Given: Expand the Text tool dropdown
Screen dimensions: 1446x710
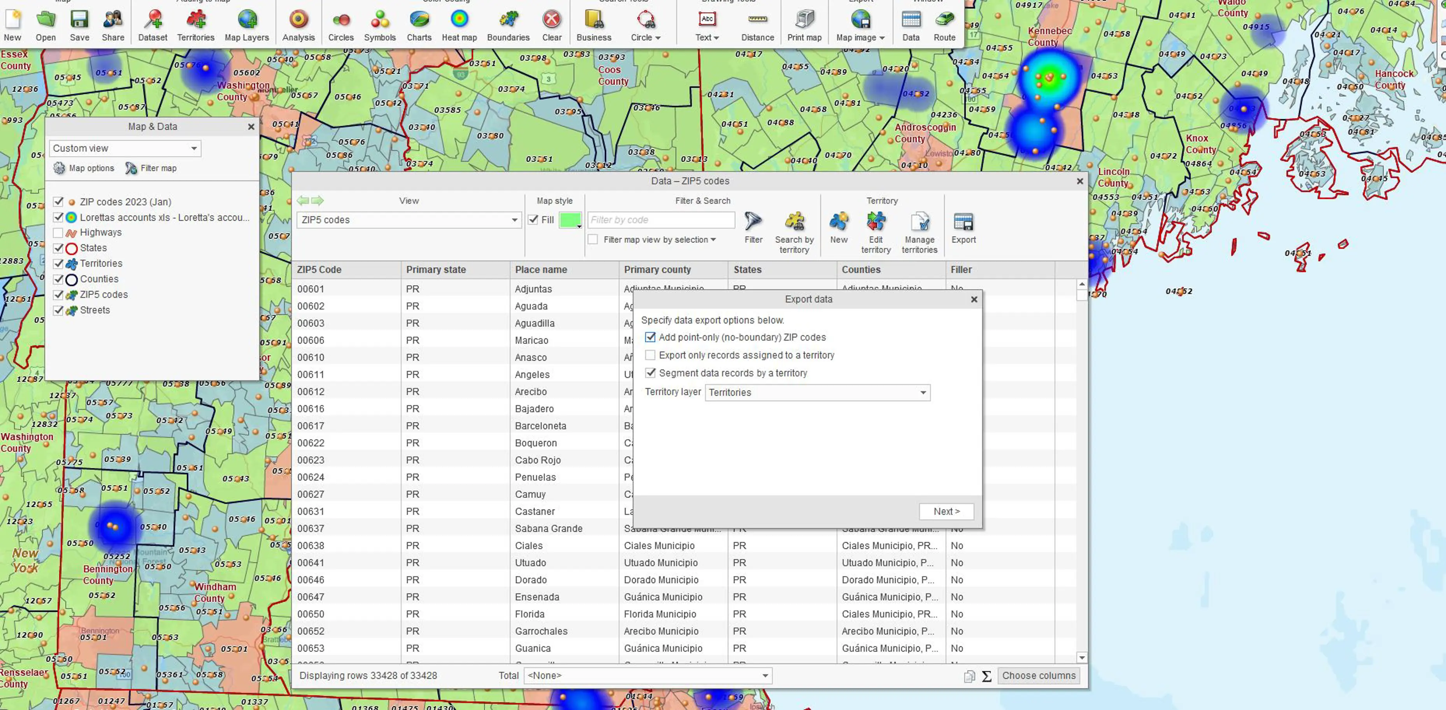Looking at the screenshot, I should [716, 38].
